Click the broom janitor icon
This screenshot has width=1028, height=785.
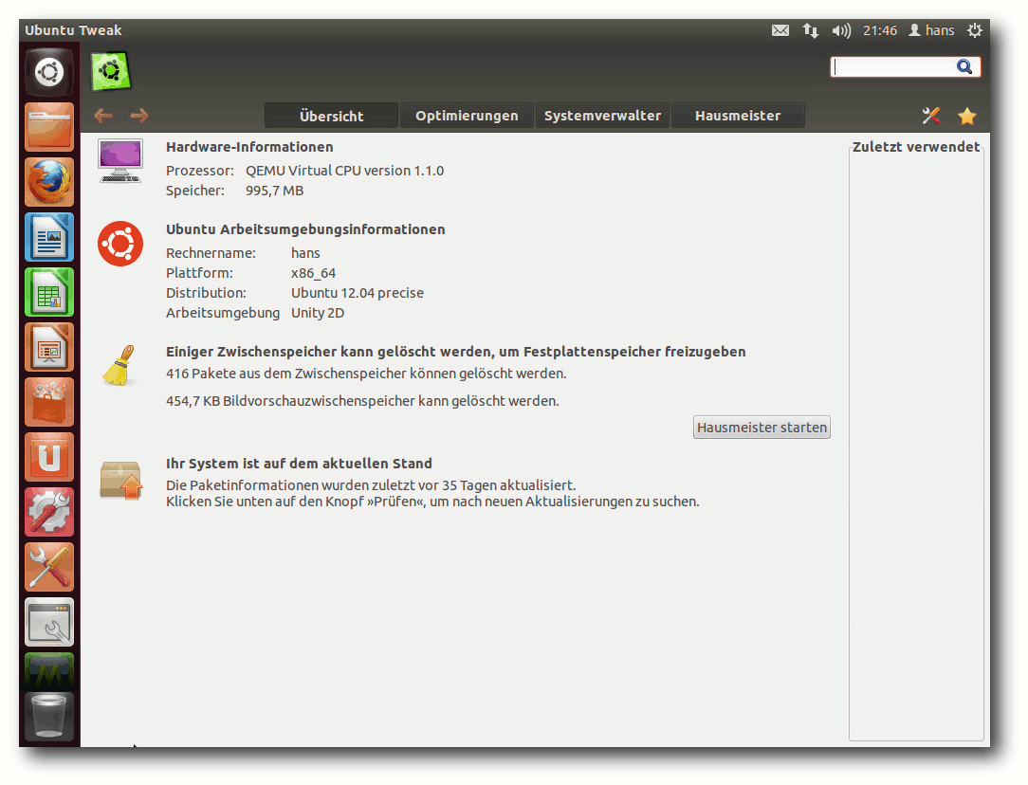(x=119, y=366)
